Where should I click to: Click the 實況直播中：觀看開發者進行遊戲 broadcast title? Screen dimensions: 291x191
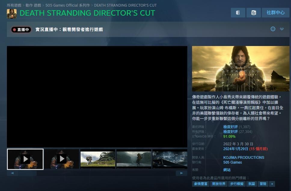(69, 29)
